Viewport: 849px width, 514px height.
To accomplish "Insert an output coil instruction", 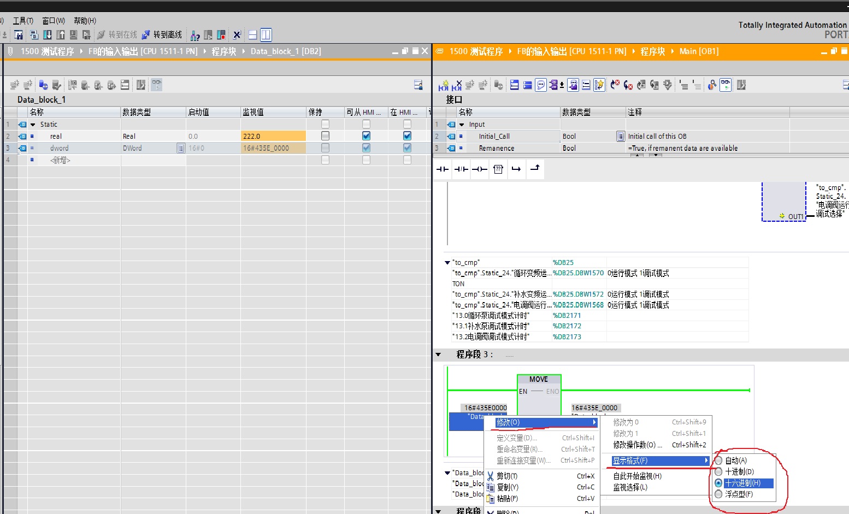I will (479, 169).
